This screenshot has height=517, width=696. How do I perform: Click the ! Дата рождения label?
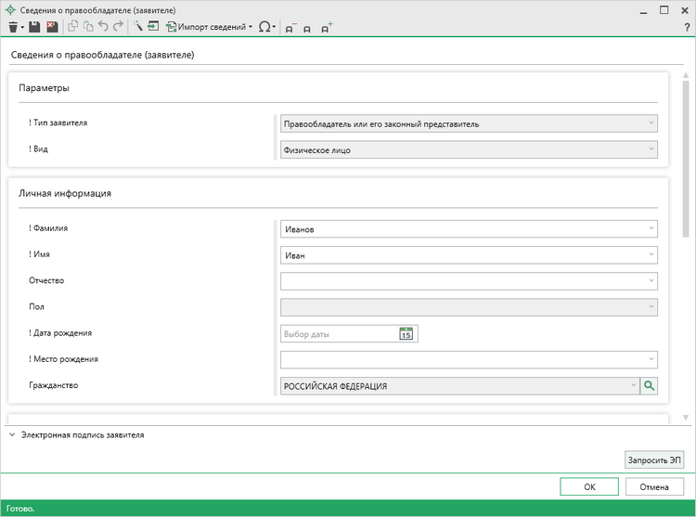pyautogui.click(x=60, y=333)
